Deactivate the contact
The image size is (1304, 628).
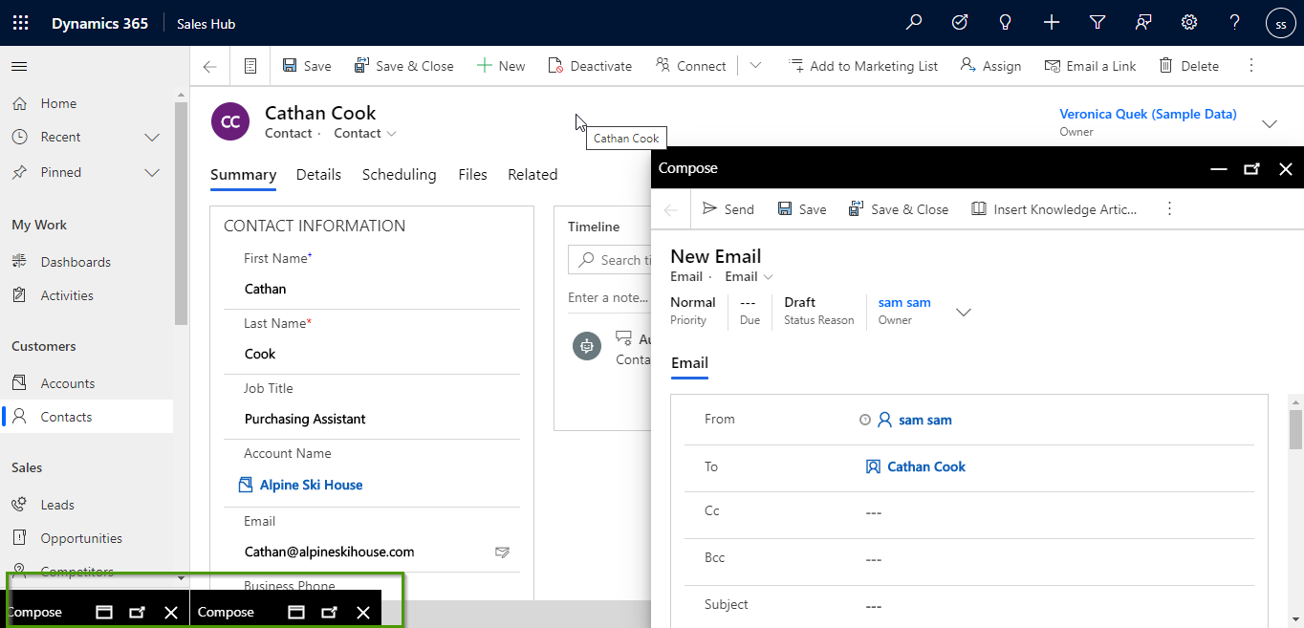[590, 66]
